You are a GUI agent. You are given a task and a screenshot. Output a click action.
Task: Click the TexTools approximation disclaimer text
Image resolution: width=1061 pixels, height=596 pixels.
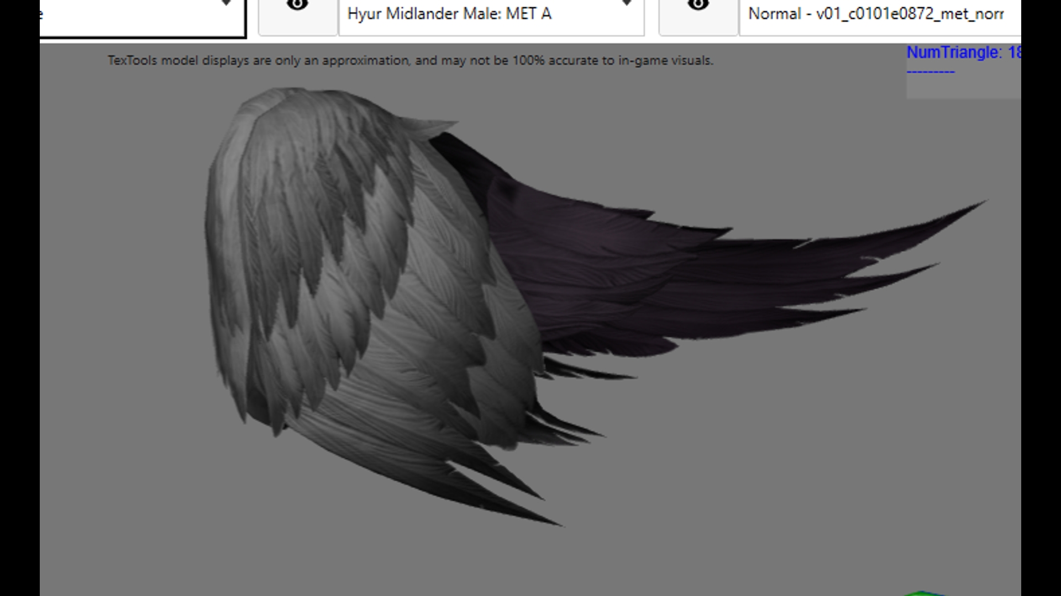coord(411,60)
